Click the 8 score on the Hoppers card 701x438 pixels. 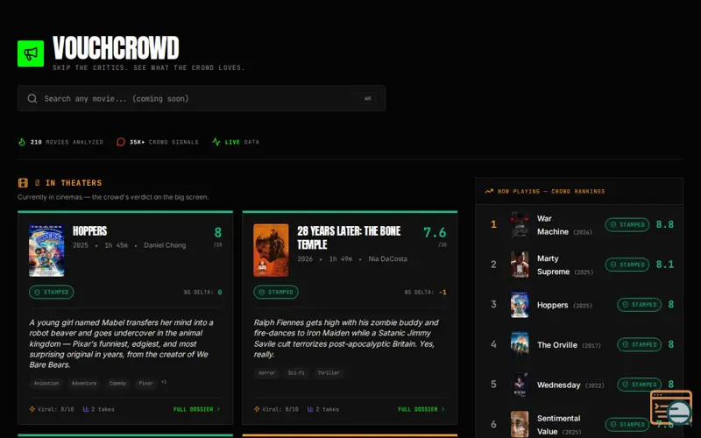(217, 232)
